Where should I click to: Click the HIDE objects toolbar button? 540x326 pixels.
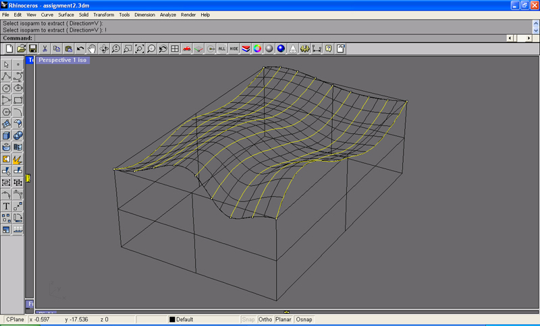click(x=234, y=48)
